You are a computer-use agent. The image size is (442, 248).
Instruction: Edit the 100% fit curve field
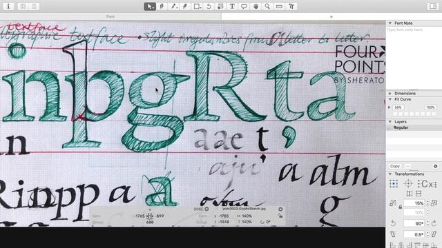(430, 107)
